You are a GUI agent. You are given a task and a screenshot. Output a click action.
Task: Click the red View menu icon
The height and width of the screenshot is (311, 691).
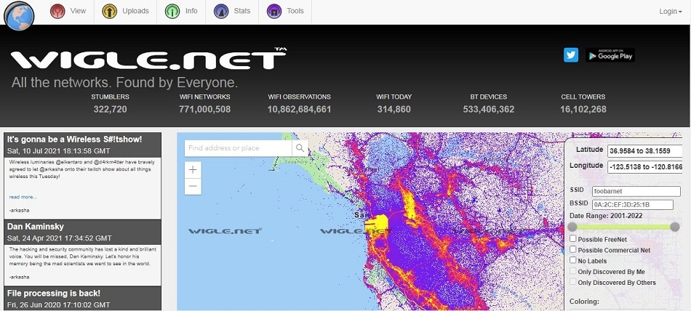pyautogui.click(x=57, y=11)
